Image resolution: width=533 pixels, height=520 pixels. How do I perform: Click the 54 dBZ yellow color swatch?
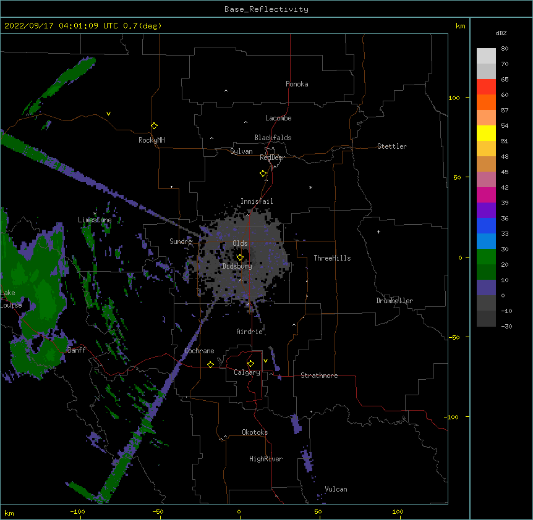pyautogui.click(x=486, y=133)
